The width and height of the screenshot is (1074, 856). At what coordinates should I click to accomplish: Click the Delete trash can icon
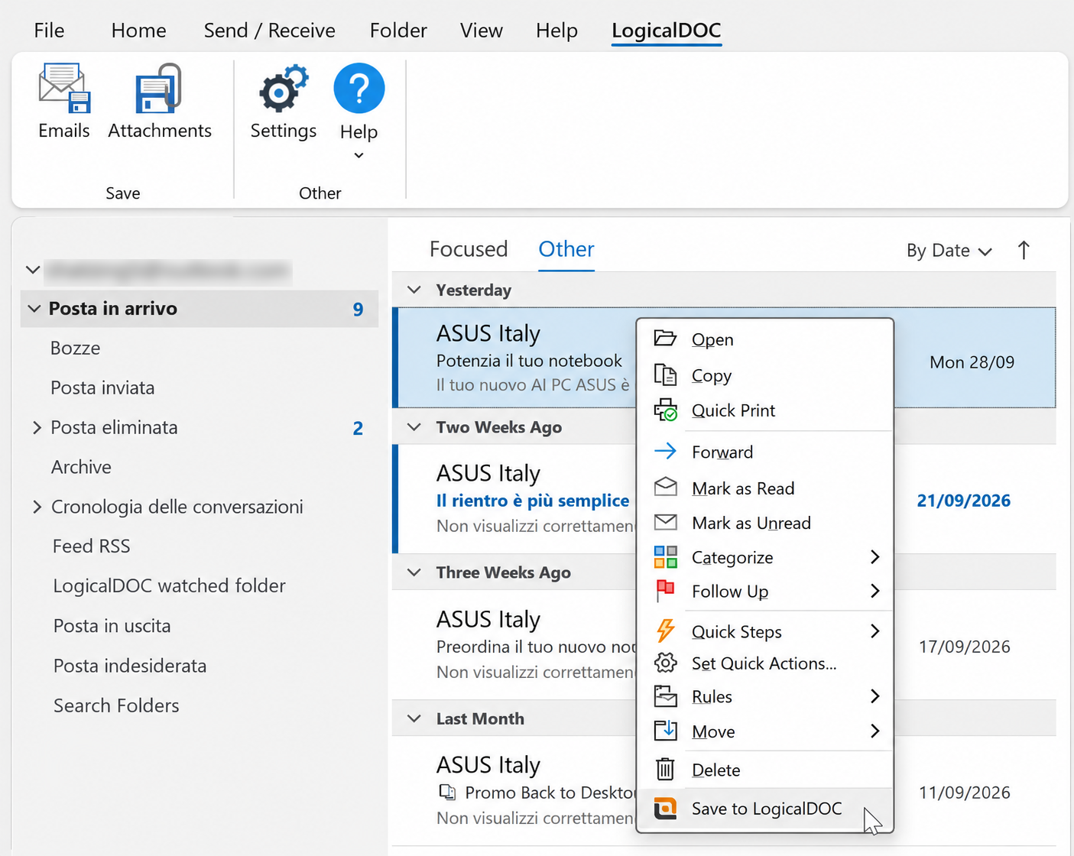(665, 769)
